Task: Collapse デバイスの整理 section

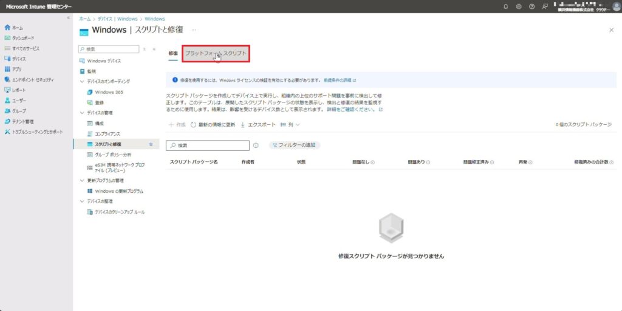Action: coord(82,201)
